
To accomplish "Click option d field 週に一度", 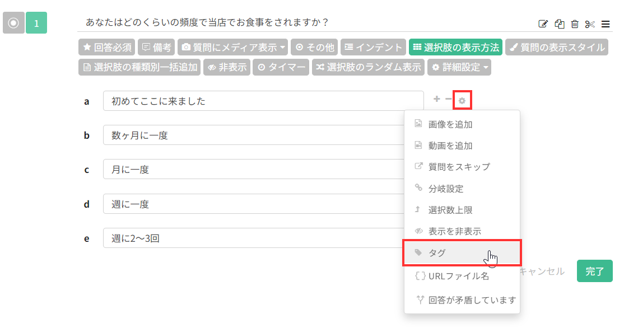I will pos(254,204).
